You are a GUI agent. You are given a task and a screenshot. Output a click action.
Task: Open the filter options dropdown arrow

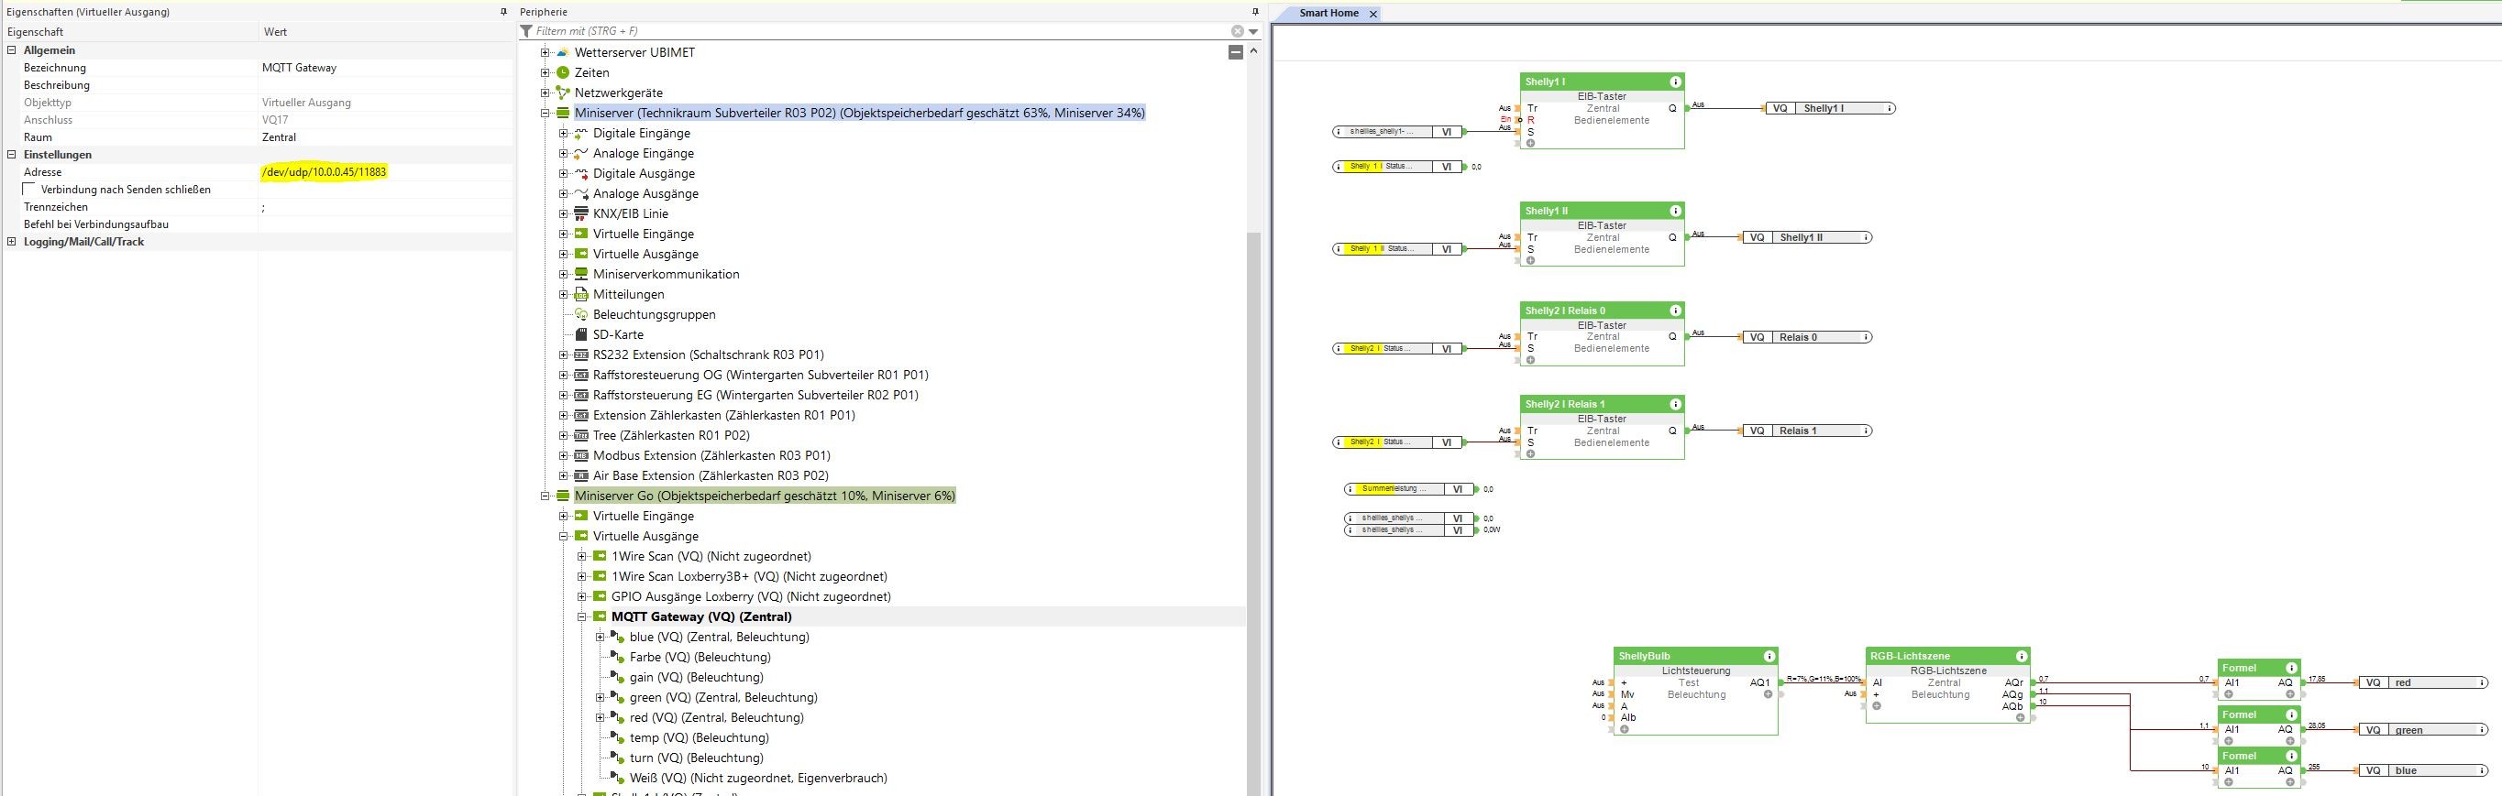tap(1253, 31)
